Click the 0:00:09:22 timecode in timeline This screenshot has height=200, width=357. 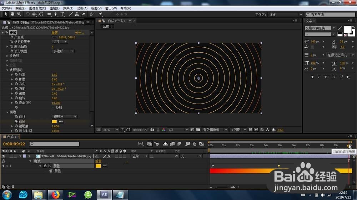pos(14,144)
